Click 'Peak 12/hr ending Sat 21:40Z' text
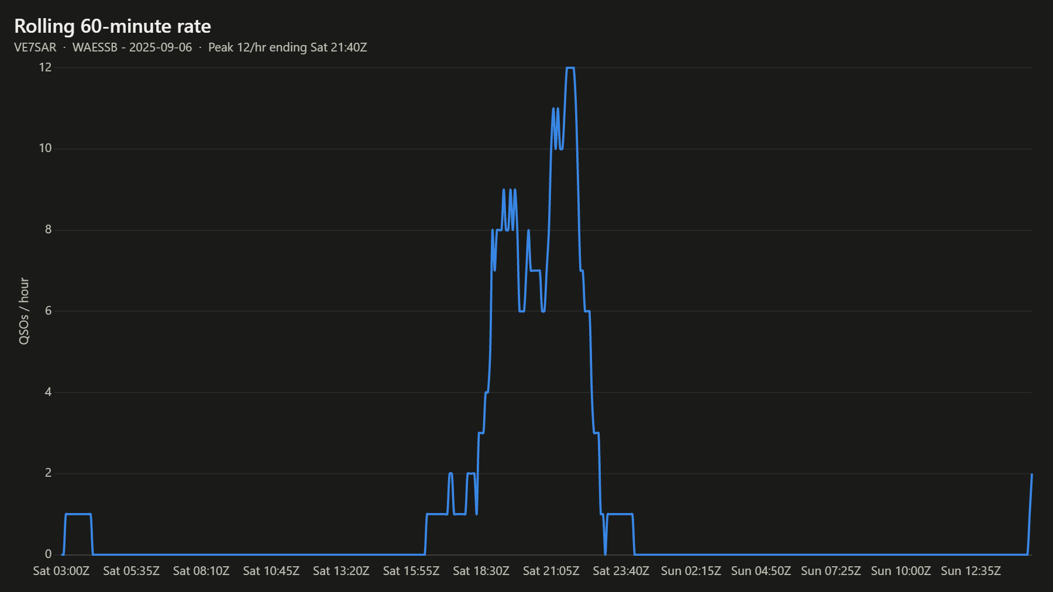This screenshot has width=1053, height=592. coord(288,47)
